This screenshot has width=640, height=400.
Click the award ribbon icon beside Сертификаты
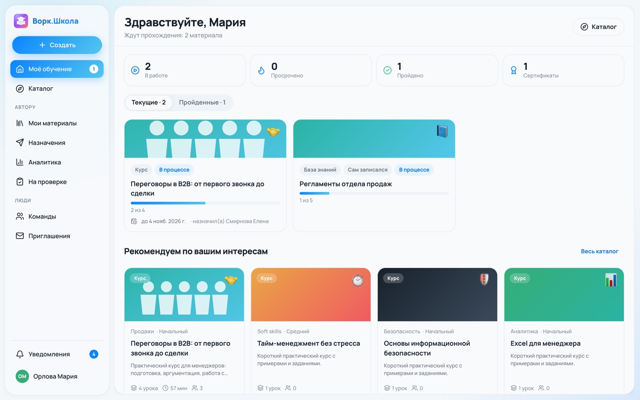click(514, 70)
